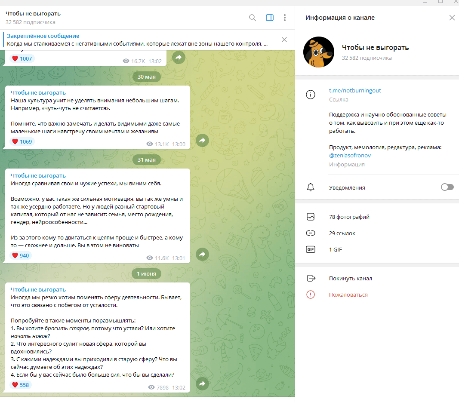Dismiss the pinned message bar
This screenshot has width=459, height=402.
pyautogui.click(x=284, y=40)
